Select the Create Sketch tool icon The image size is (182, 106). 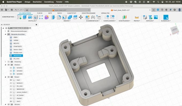point(19,17)
